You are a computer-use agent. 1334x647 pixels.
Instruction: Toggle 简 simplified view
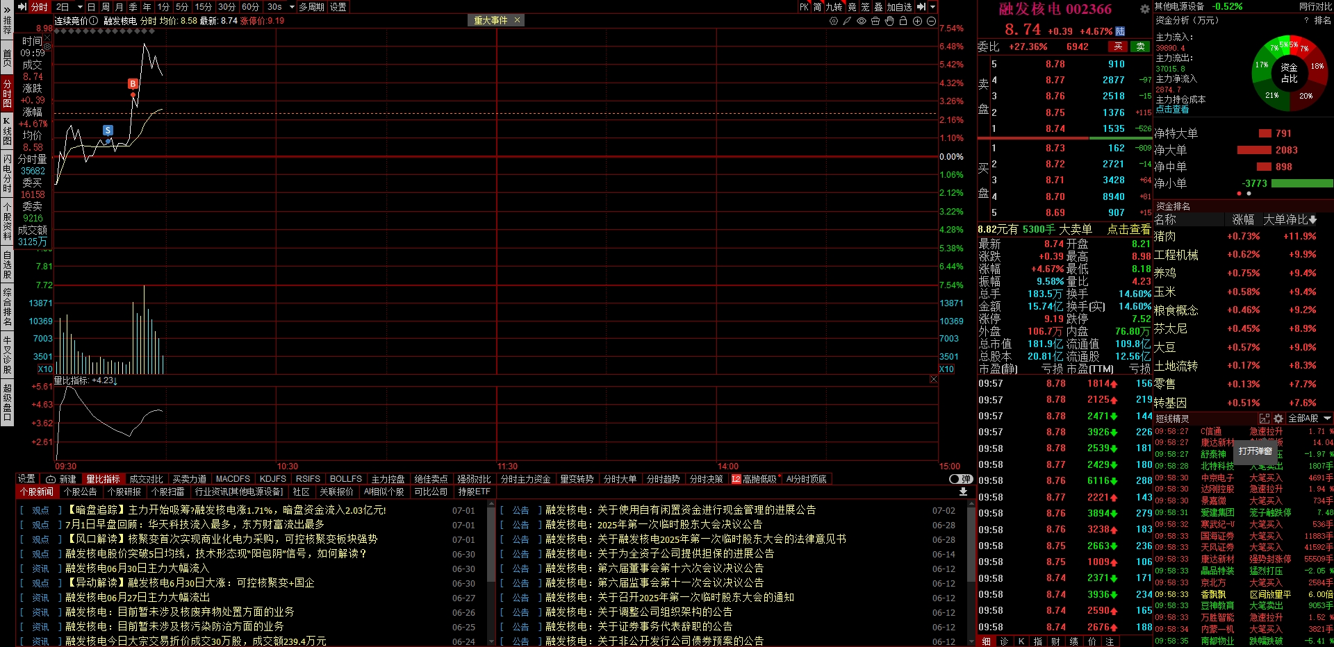point(818,7)
